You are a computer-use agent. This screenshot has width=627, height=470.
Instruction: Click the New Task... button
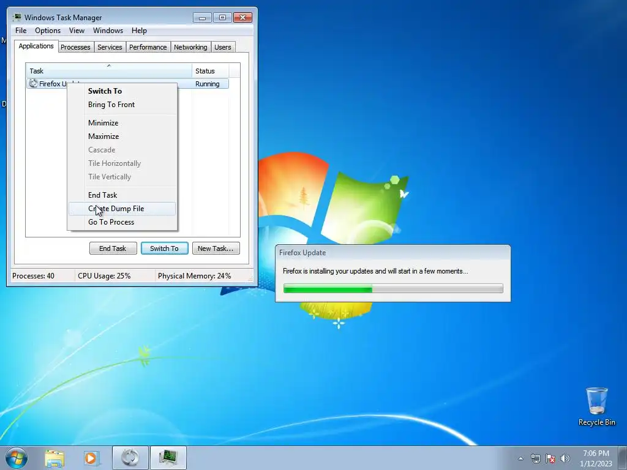(216, 248)
